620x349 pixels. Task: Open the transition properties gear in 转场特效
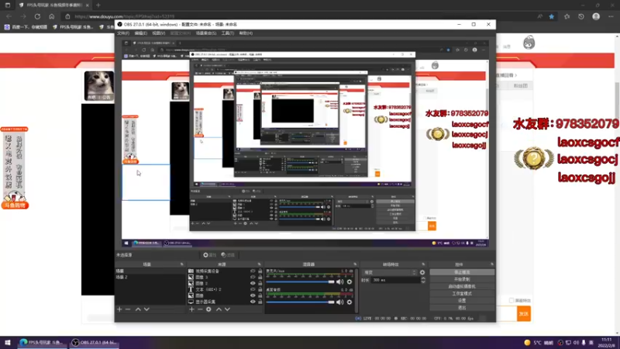[422, 272]
